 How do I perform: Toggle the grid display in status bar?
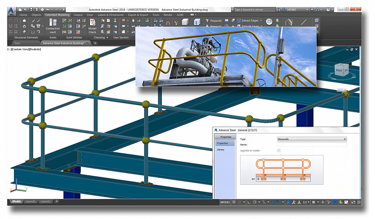(234, 202)
